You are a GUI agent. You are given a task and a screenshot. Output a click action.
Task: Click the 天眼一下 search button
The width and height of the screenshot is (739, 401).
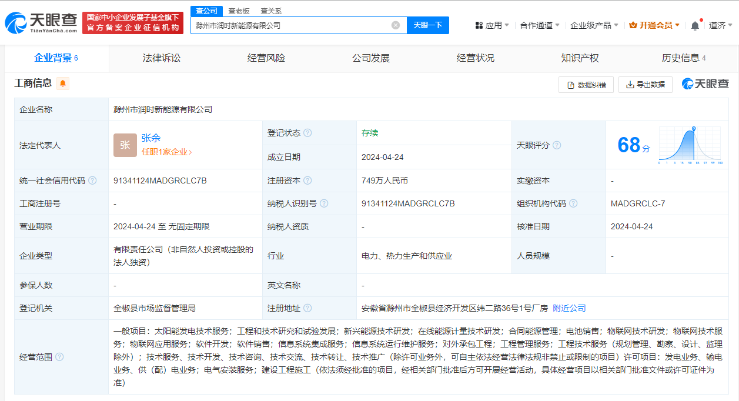(x=427, y=25)
